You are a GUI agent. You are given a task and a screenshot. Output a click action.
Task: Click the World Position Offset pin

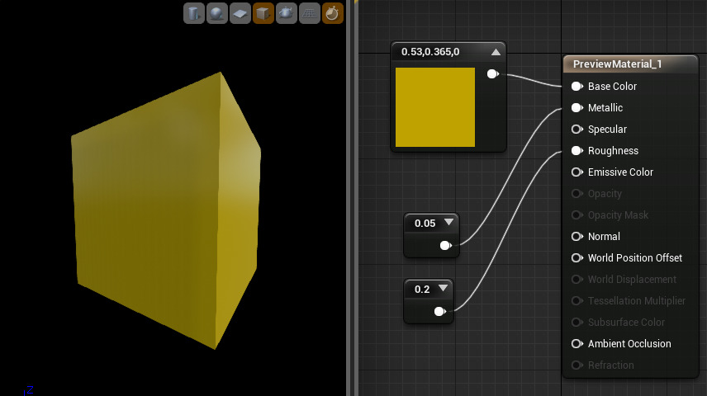click(577, 257)
